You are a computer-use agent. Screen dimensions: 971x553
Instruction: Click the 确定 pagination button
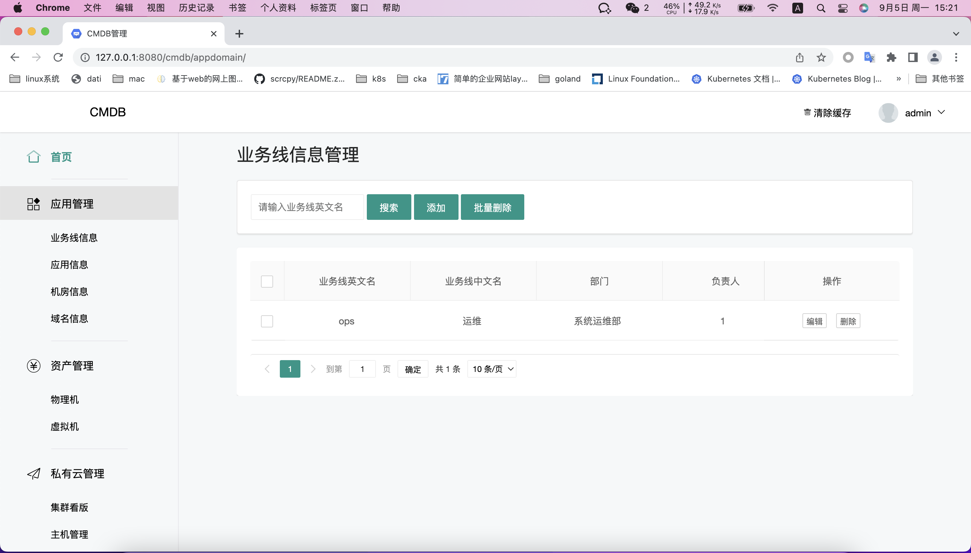point(413,369)
